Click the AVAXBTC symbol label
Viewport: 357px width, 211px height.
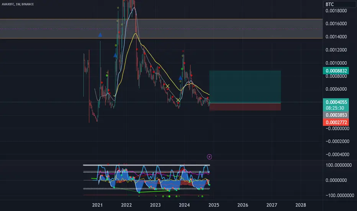click(x=8, y=4)
